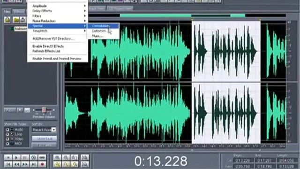Click the first yellow Zoom to Selection magnifier

(57, 164)
